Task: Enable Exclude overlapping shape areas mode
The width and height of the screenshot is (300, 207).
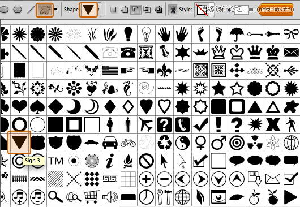Action: 158,10
